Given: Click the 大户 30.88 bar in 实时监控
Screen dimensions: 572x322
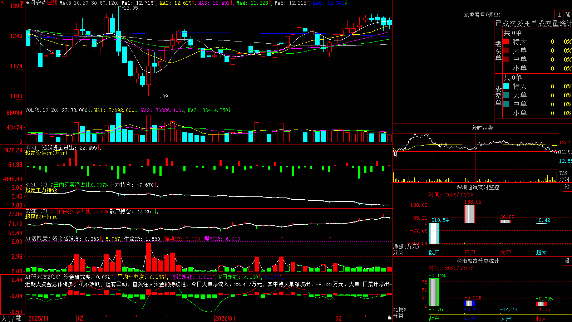Looking at the screenshot, I should 506,221.
